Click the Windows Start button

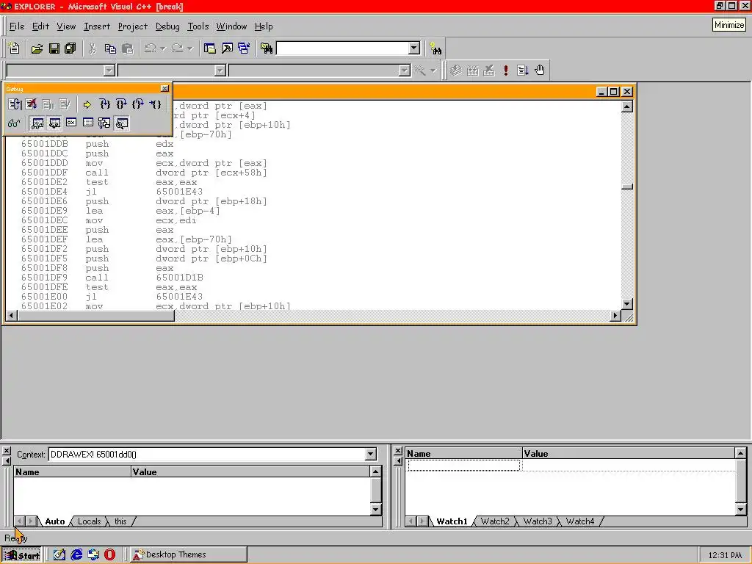coord(22,555)
